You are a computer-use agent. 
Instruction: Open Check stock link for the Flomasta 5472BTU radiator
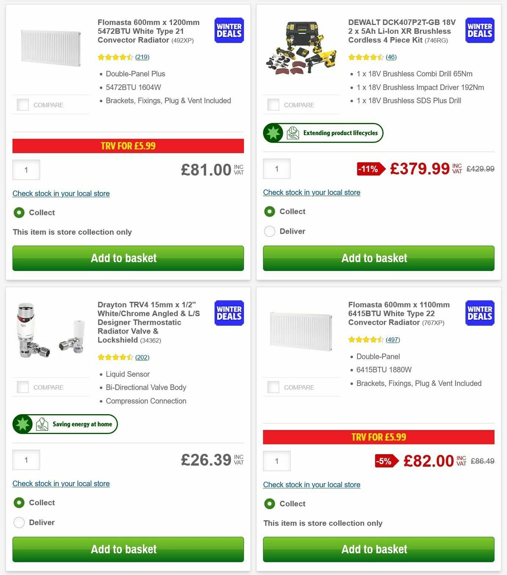[x=61, y=193]
